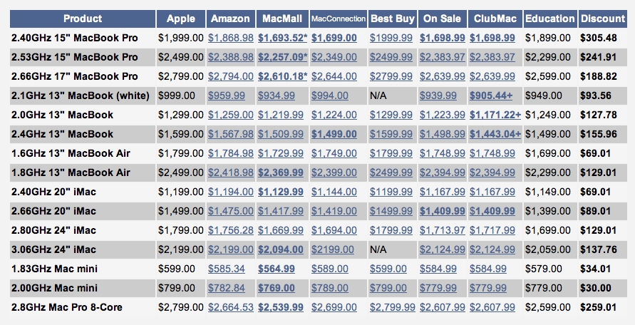The width and height of the screenshot is (635, 325).
Task: Click On Sale $2,124.99 price link
Action: tap(443, 249)
